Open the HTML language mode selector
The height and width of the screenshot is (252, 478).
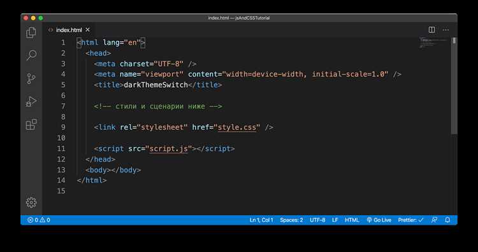point(352,220)
